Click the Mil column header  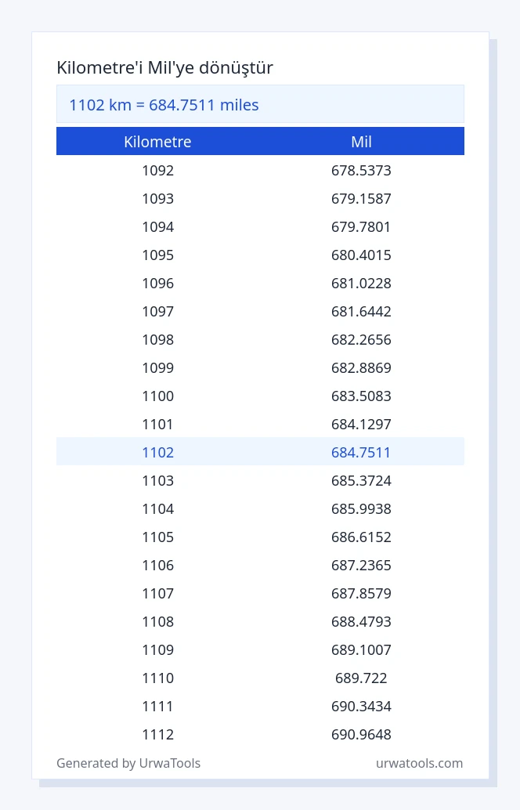tap(361, 142)
